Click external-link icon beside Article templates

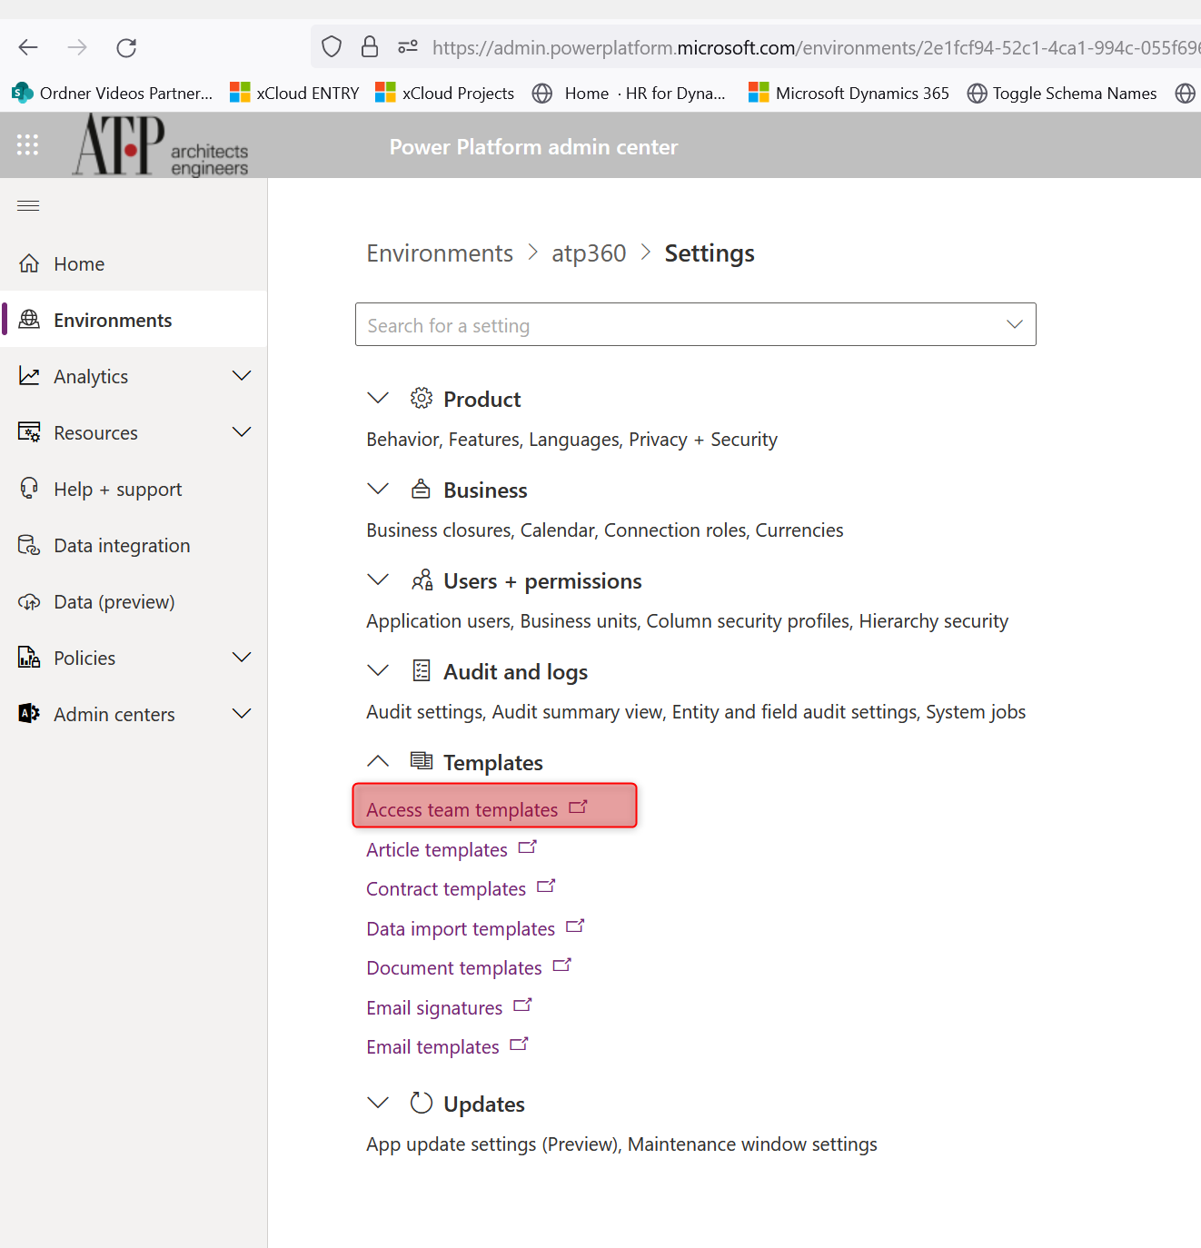528,847
